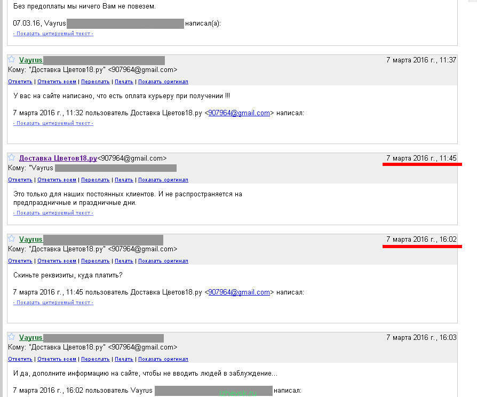The width and height of the screenshot is (477, 397).
Task: Click the line "Это только для наших постоянных клиентов"
Action: [x=84, y=194]
